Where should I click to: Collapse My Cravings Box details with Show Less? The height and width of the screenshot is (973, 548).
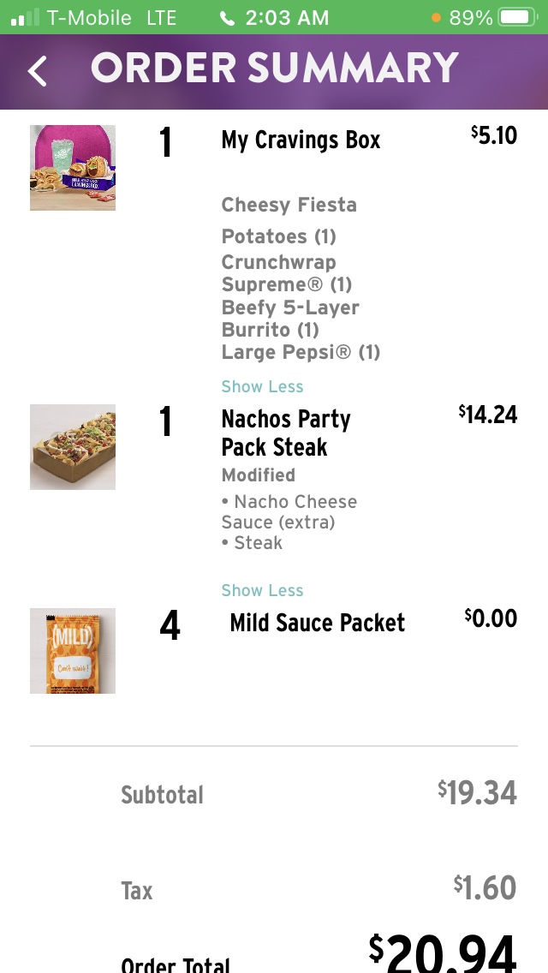point(262,386)
